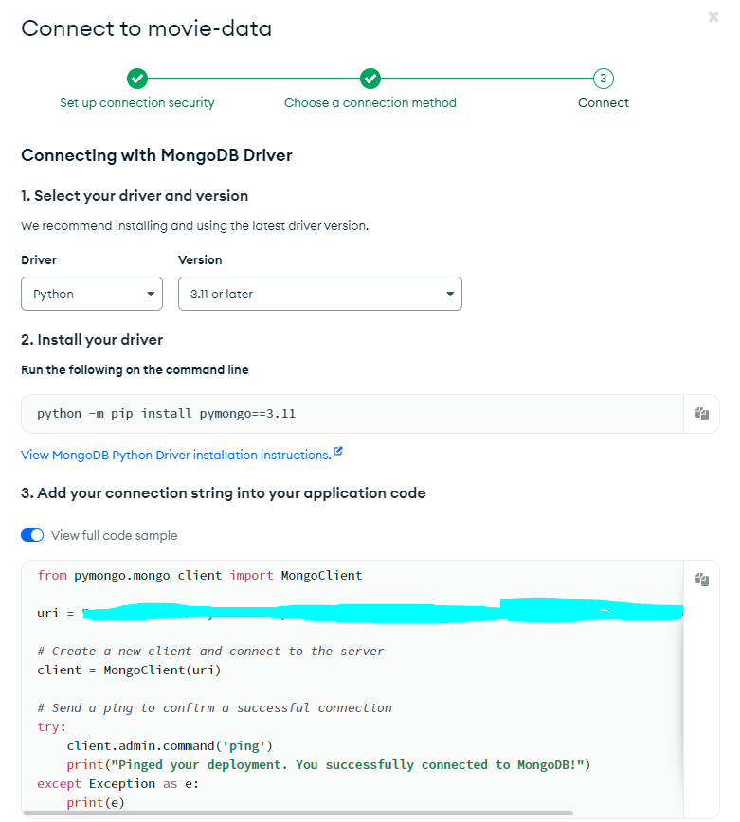
Task: Click the 'print(e)' code line
Action: pyautogui.click(x=96, y=803)
